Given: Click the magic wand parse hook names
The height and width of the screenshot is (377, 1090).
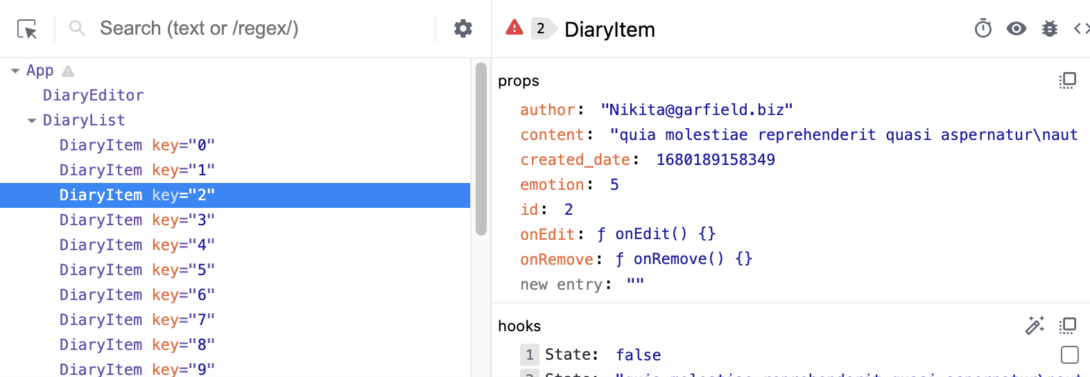Looking at the screenshot, I should 1035,325.
